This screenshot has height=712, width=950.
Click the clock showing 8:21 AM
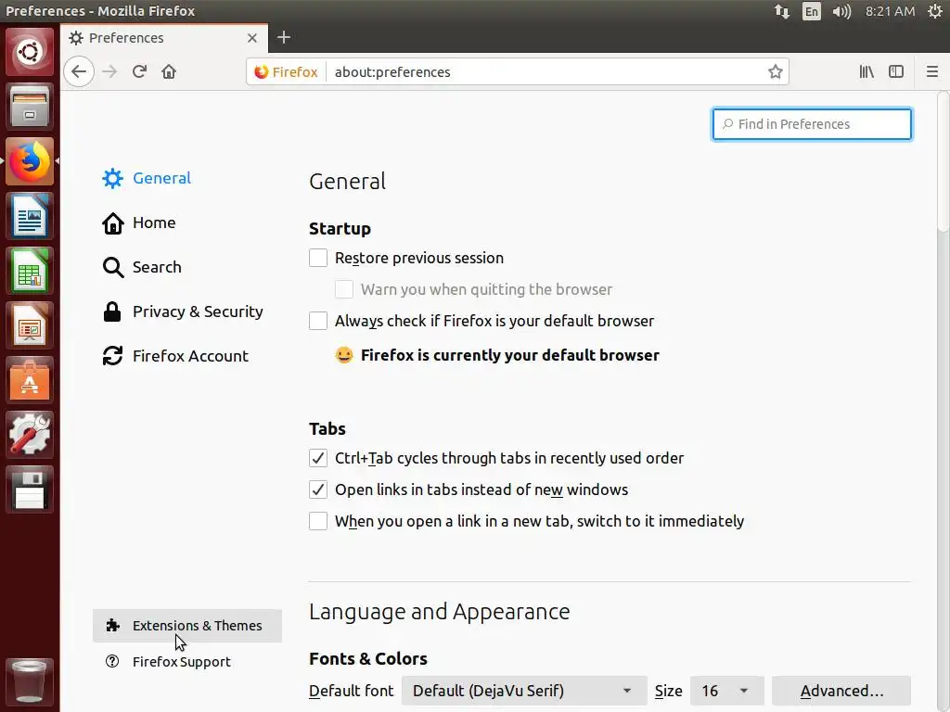click(x=890, y=11)
